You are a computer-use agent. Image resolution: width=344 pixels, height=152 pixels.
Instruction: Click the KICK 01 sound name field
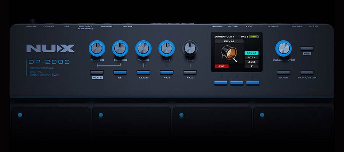[229, 42]
